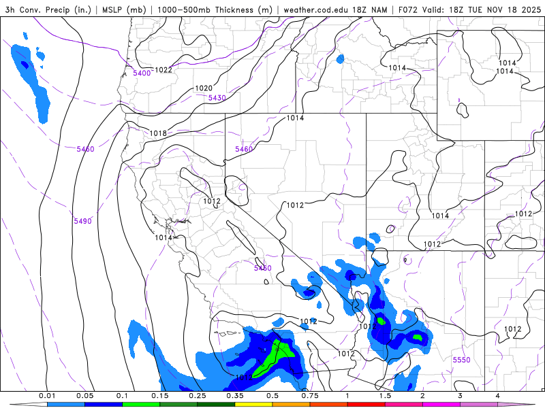Click the 0.25 legend tick value

[x=198, y=396]
